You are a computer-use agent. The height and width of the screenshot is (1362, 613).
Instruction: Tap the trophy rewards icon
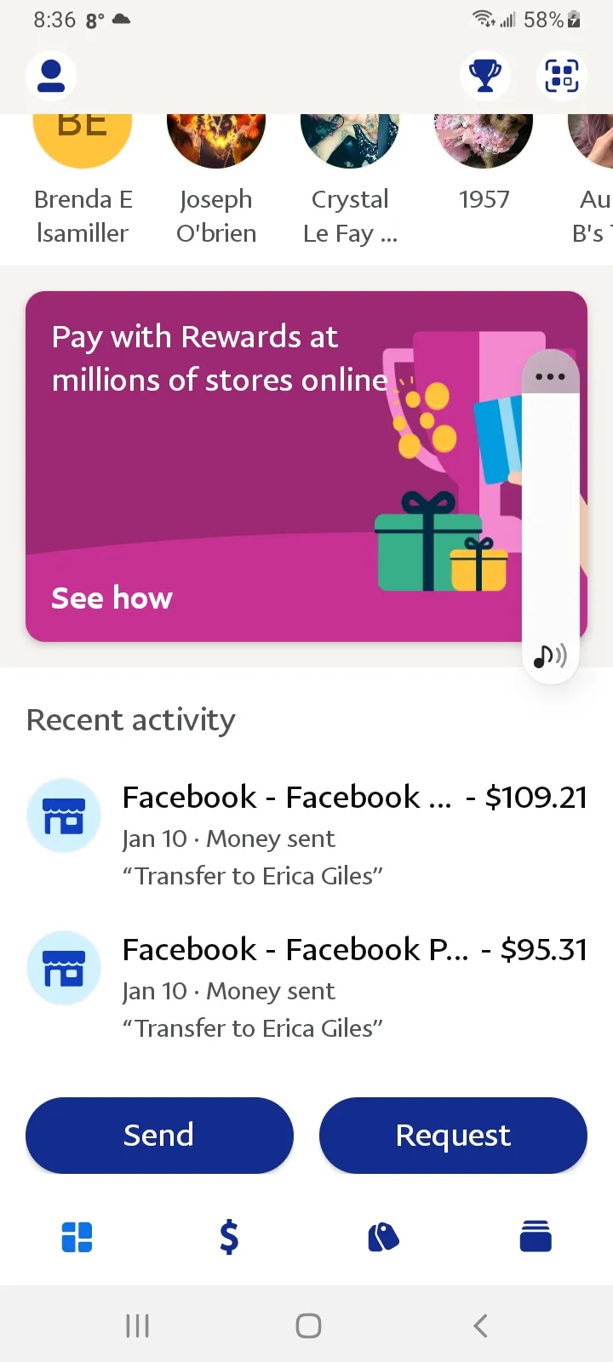[x=485, y=76]
